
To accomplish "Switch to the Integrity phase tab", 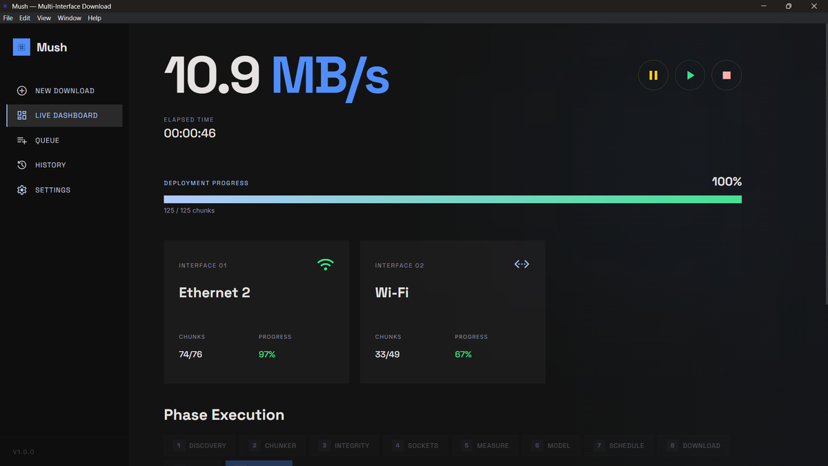I will pos(345,445).
